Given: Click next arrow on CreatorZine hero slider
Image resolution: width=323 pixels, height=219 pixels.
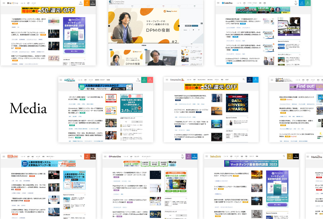Looking at the screenshot, I should [x=179, y=26].
